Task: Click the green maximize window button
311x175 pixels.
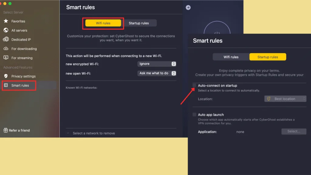Action: pos(10,4)
